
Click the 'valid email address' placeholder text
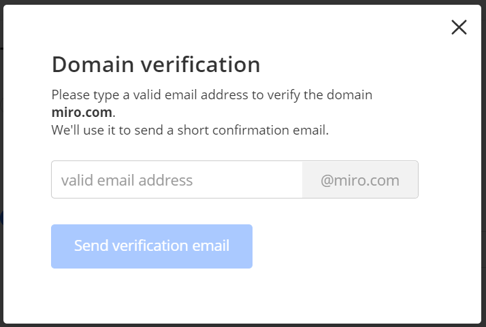coord(127,180)
